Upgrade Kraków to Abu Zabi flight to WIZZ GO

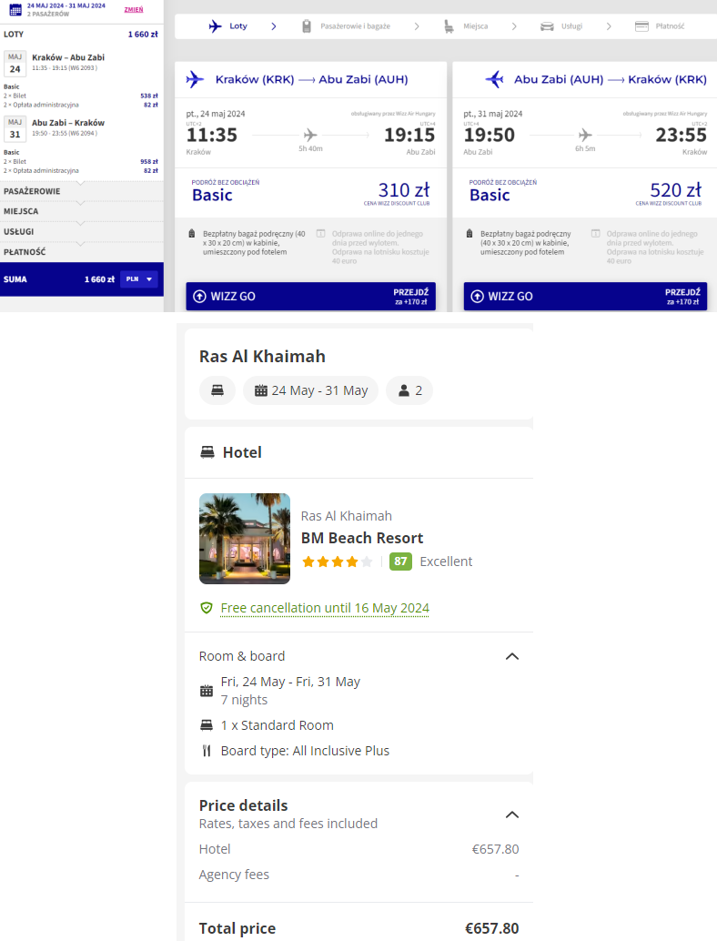pos(310,297)
